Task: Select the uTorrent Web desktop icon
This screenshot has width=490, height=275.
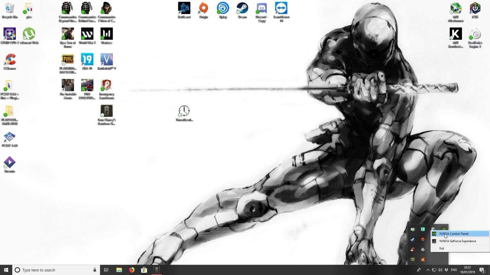Action: point(29,36)
